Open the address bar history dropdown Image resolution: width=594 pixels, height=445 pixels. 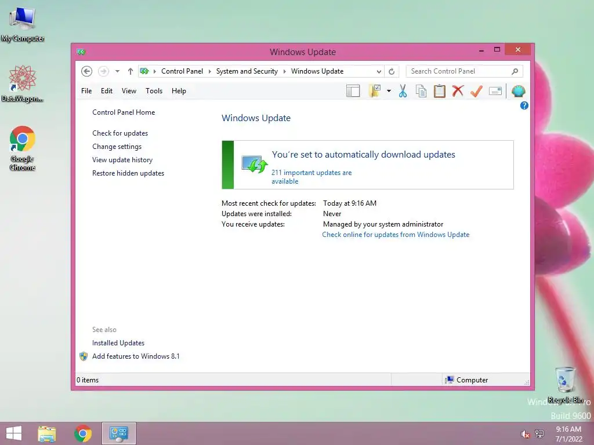pos(378,71)
